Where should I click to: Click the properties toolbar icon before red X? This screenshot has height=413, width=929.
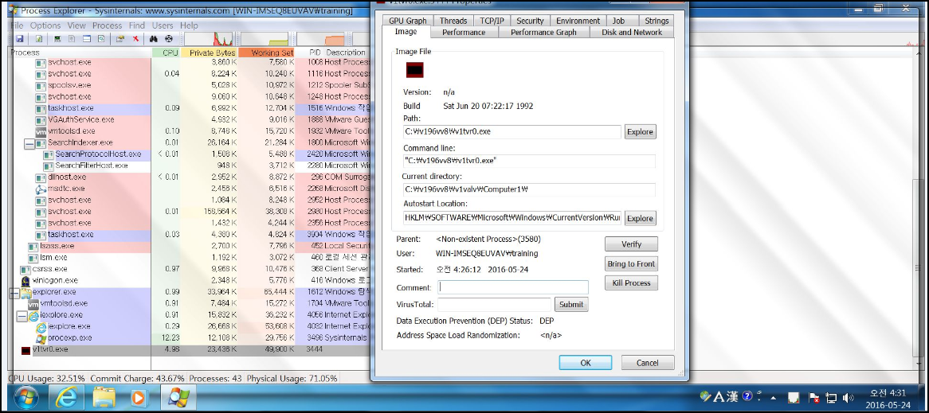(x=120, y=39)
